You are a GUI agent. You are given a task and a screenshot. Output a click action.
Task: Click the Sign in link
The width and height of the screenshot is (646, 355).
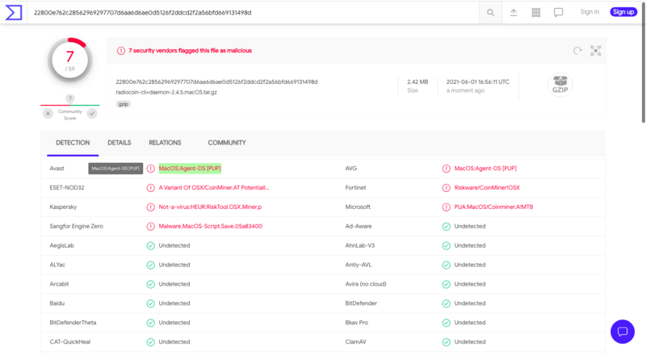point(589,12)
